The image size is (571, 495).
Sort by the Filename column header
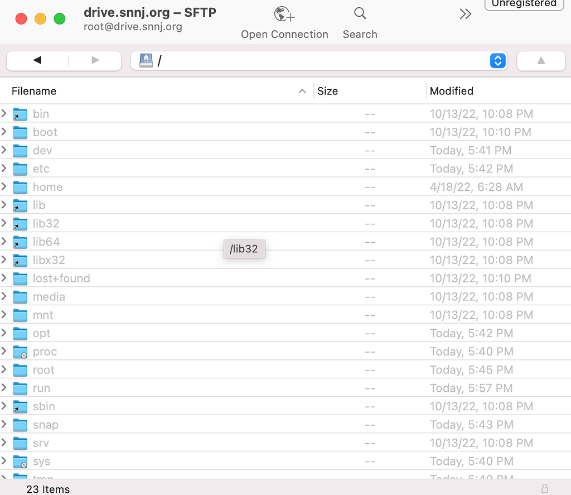click(34, 91)
